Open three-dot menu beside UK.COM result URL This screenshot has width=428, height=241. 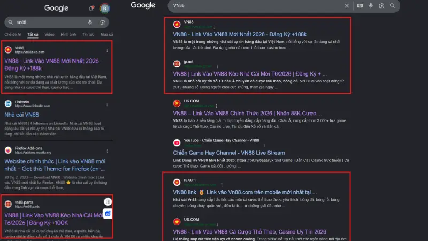coord(217,106)
